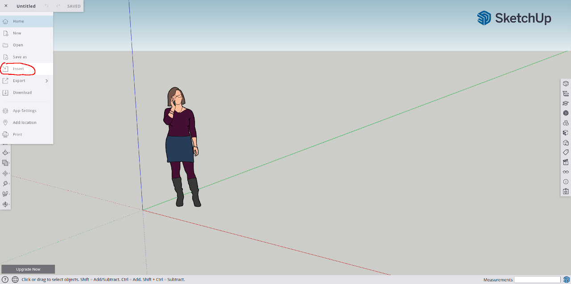
Task: Select Insert from the file menu
Action: tap(18, 69)
